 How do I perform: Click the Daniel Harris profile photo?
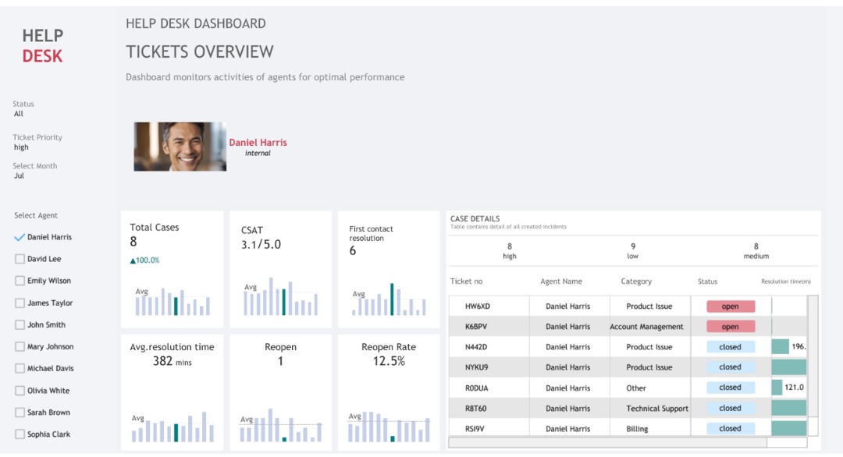[180, 147]
